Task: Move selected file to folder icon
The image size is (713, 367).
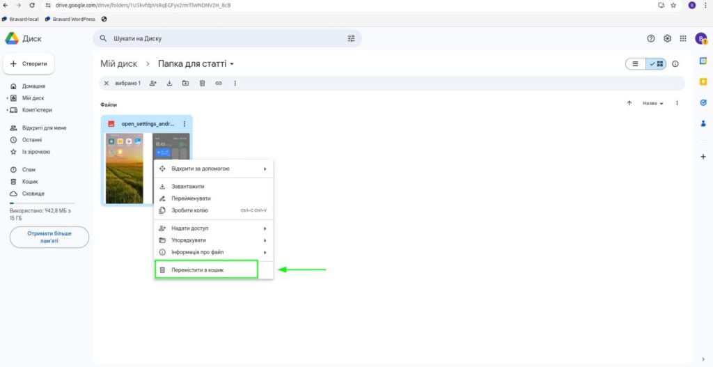Action: tap(185, 84)
